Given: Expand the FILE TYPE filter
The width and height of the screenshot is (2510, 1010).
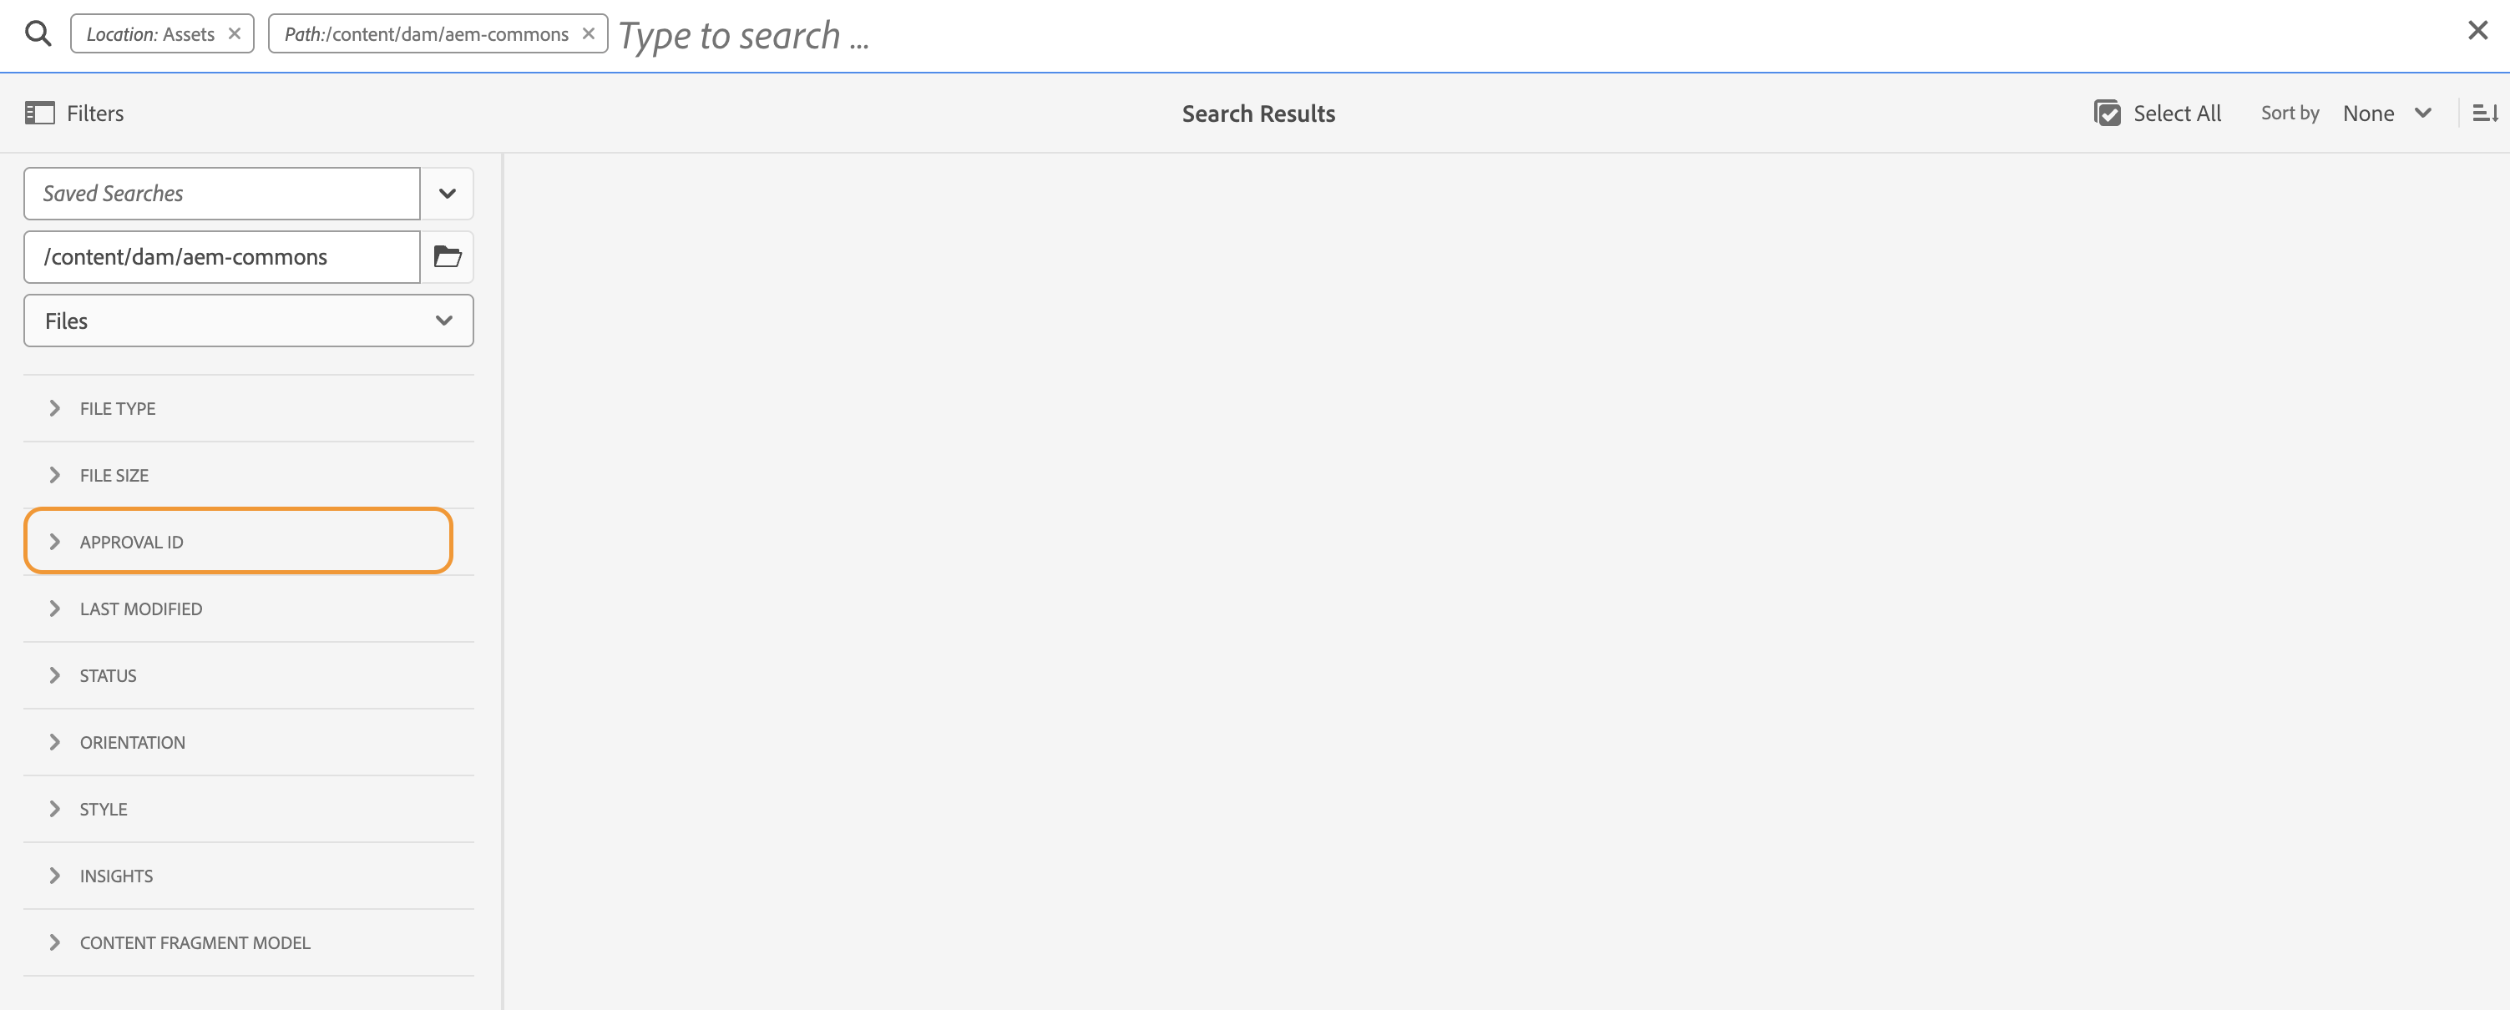Looking at the screenshot, I should pyautogui.click(x=249, y=408).
